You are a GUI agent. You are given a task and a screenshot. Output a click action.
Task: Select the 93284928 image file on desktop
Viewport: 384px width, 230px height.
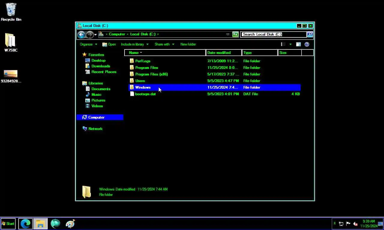click(11, 76)
